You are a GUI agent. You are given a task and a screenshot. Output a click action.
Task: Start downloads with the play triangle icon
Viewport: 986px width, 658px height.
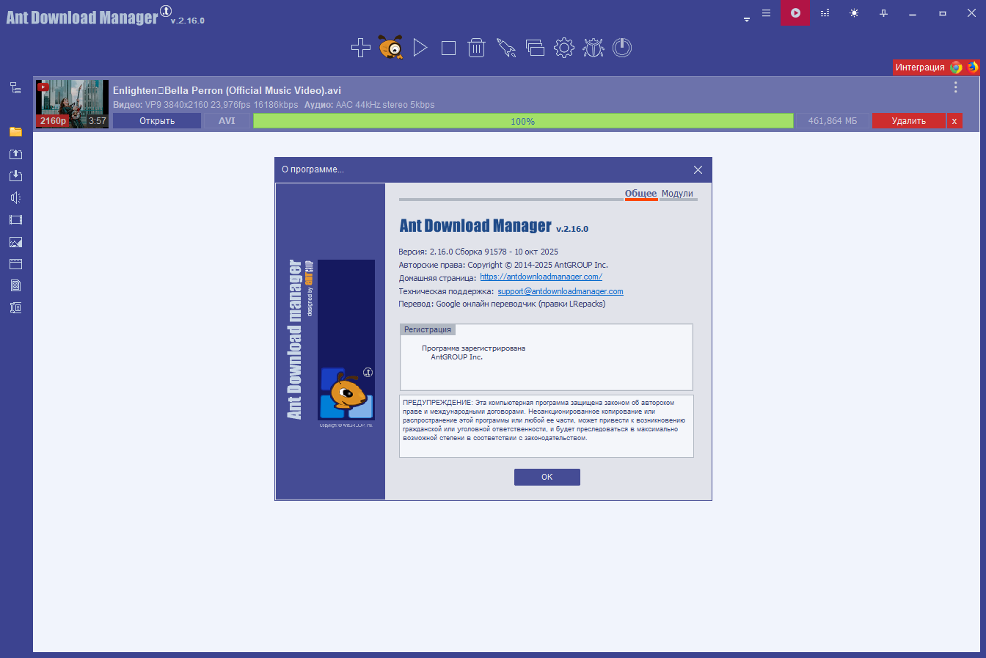[420, 48]
